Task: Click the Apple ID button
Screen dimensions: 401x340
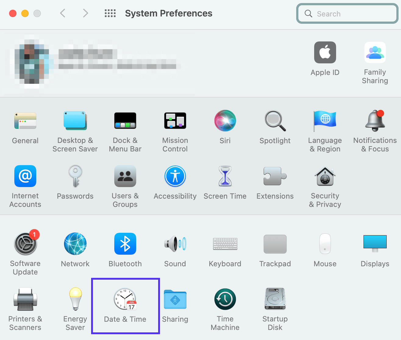Action: (x=325, y=53)
